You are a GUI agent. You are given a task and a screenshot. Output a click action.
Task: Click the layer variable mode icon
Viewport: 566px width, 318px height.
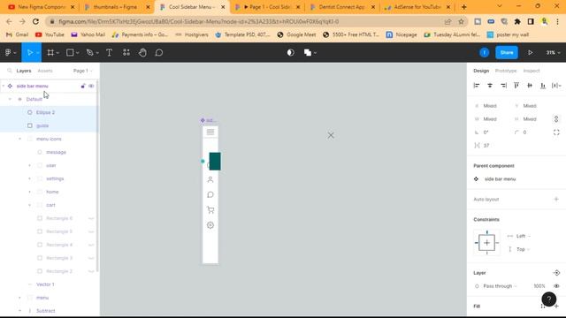point(556,273)
